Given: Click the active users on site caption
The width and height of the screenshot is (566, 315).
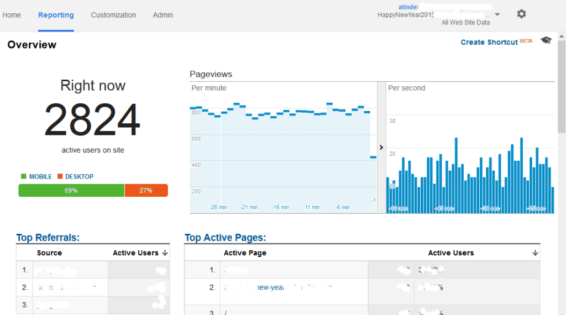Looking at the screenshot, I should pos(93,150).
